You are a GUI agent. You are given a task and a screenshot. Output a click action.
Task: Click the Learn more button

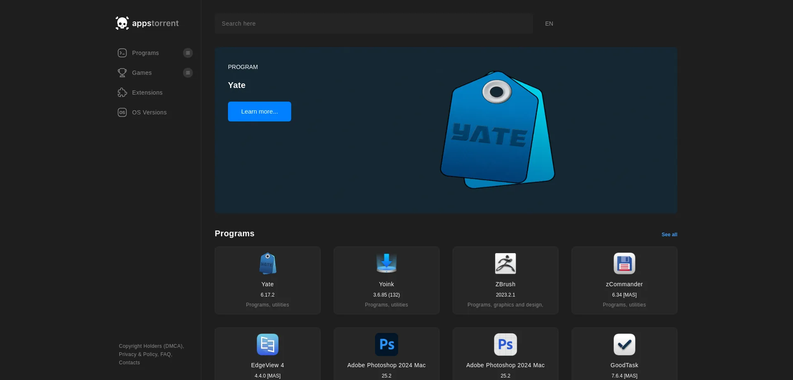[259, 112]
